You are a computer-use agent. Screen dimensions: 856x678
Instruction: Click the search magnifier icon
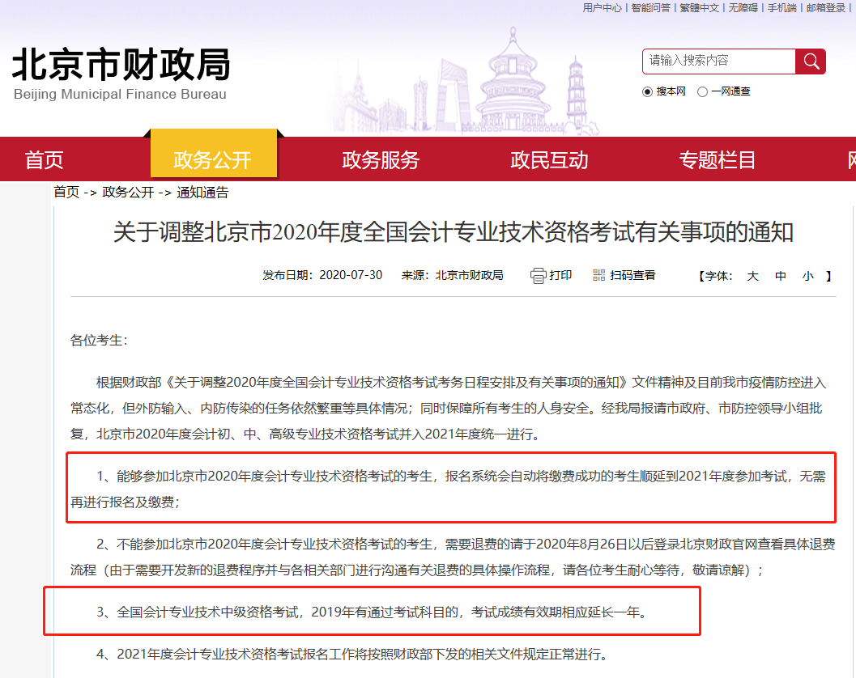(x=811, y=61)
